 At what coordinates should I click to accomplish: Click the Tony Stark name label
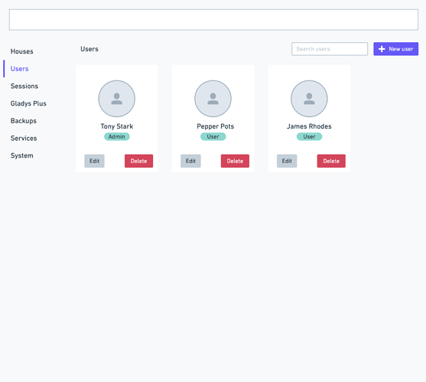pyautogui.click(x=117, y=126)
